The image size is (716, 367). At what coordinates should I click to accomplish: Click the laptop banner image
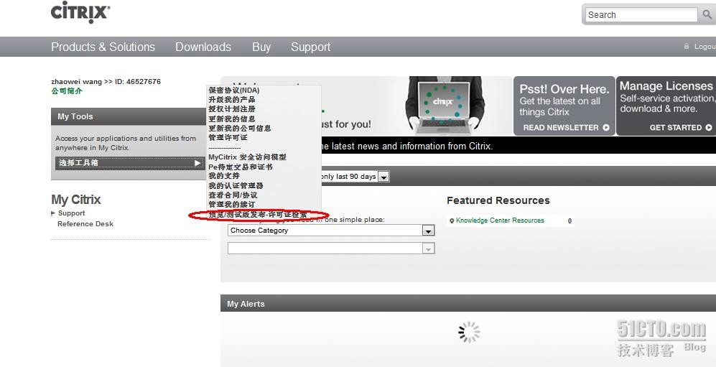tap(442, 106)
